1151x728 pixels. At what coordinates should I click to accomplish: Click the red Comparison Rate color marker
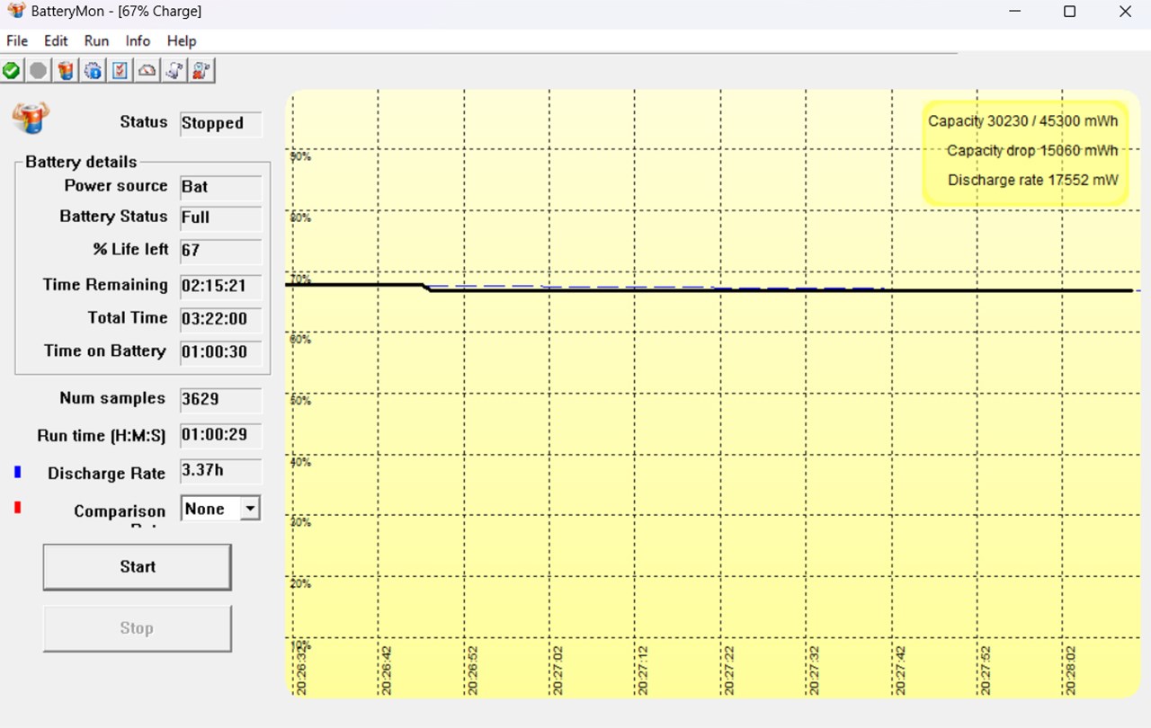point(17,508)
